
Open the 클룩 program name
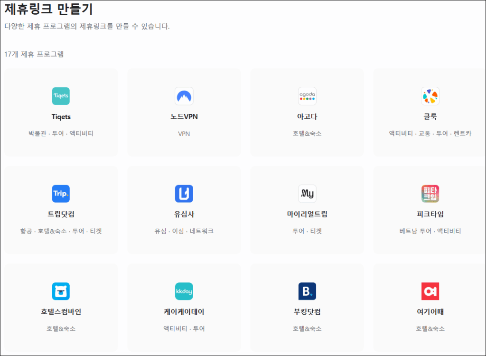point(430,117)
